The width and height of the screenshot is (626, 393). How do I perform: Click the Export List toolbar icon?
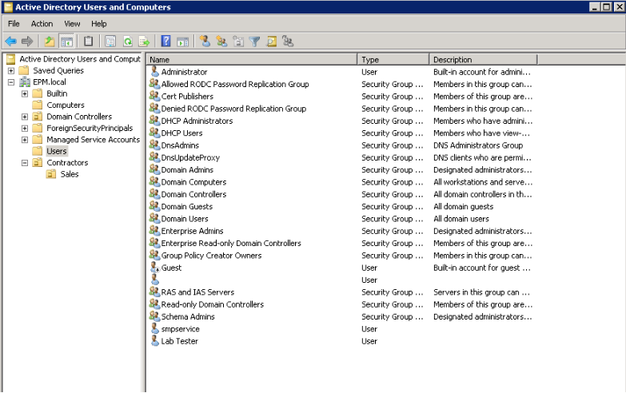[144, 41]
